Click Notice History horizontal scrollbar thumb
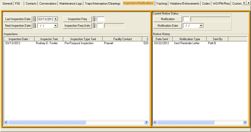251x132 pixels. tap(186, 122)
